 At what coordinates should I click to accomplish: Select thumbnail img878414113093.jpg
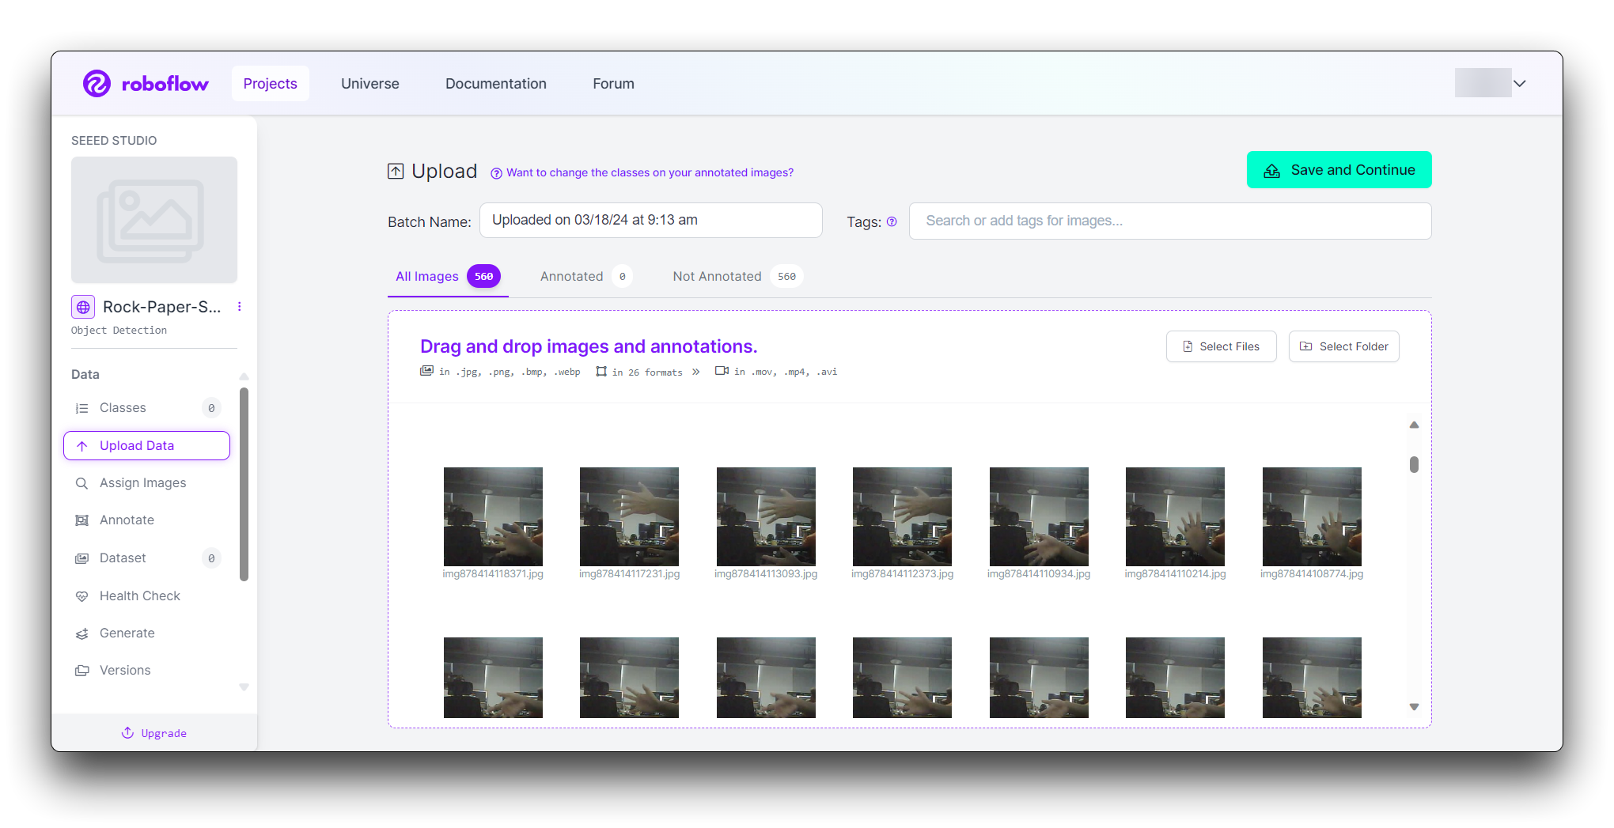[x=766, y=516]
